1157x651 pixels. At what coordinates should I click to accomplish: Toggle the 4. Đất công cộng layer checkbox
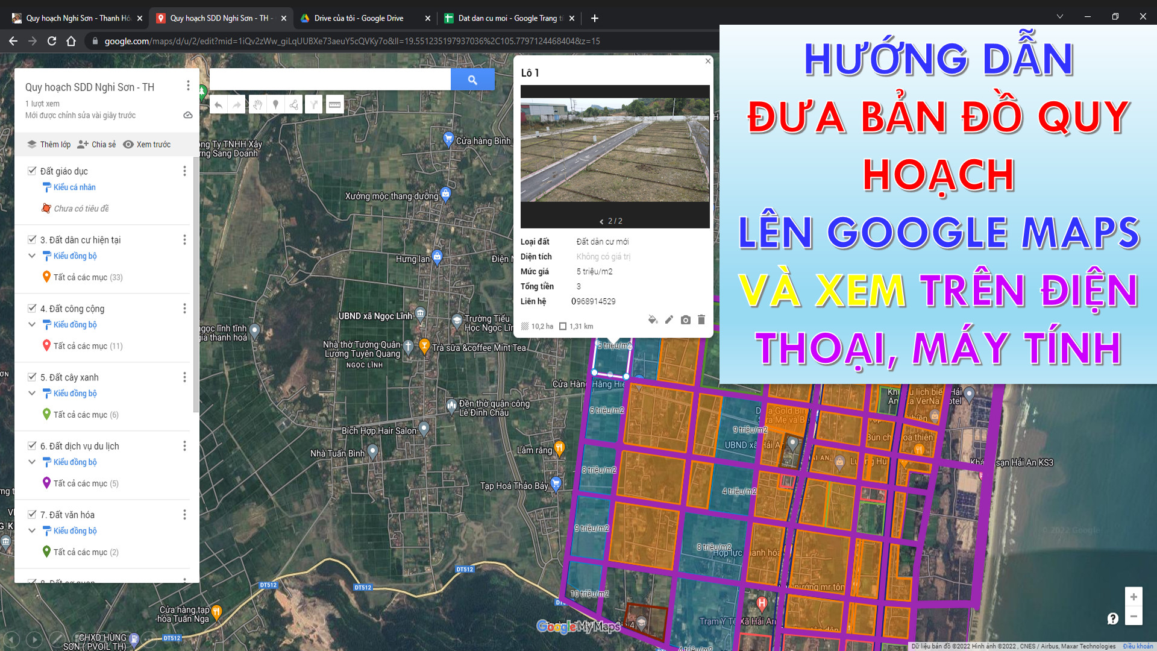(x=32, y=308)
